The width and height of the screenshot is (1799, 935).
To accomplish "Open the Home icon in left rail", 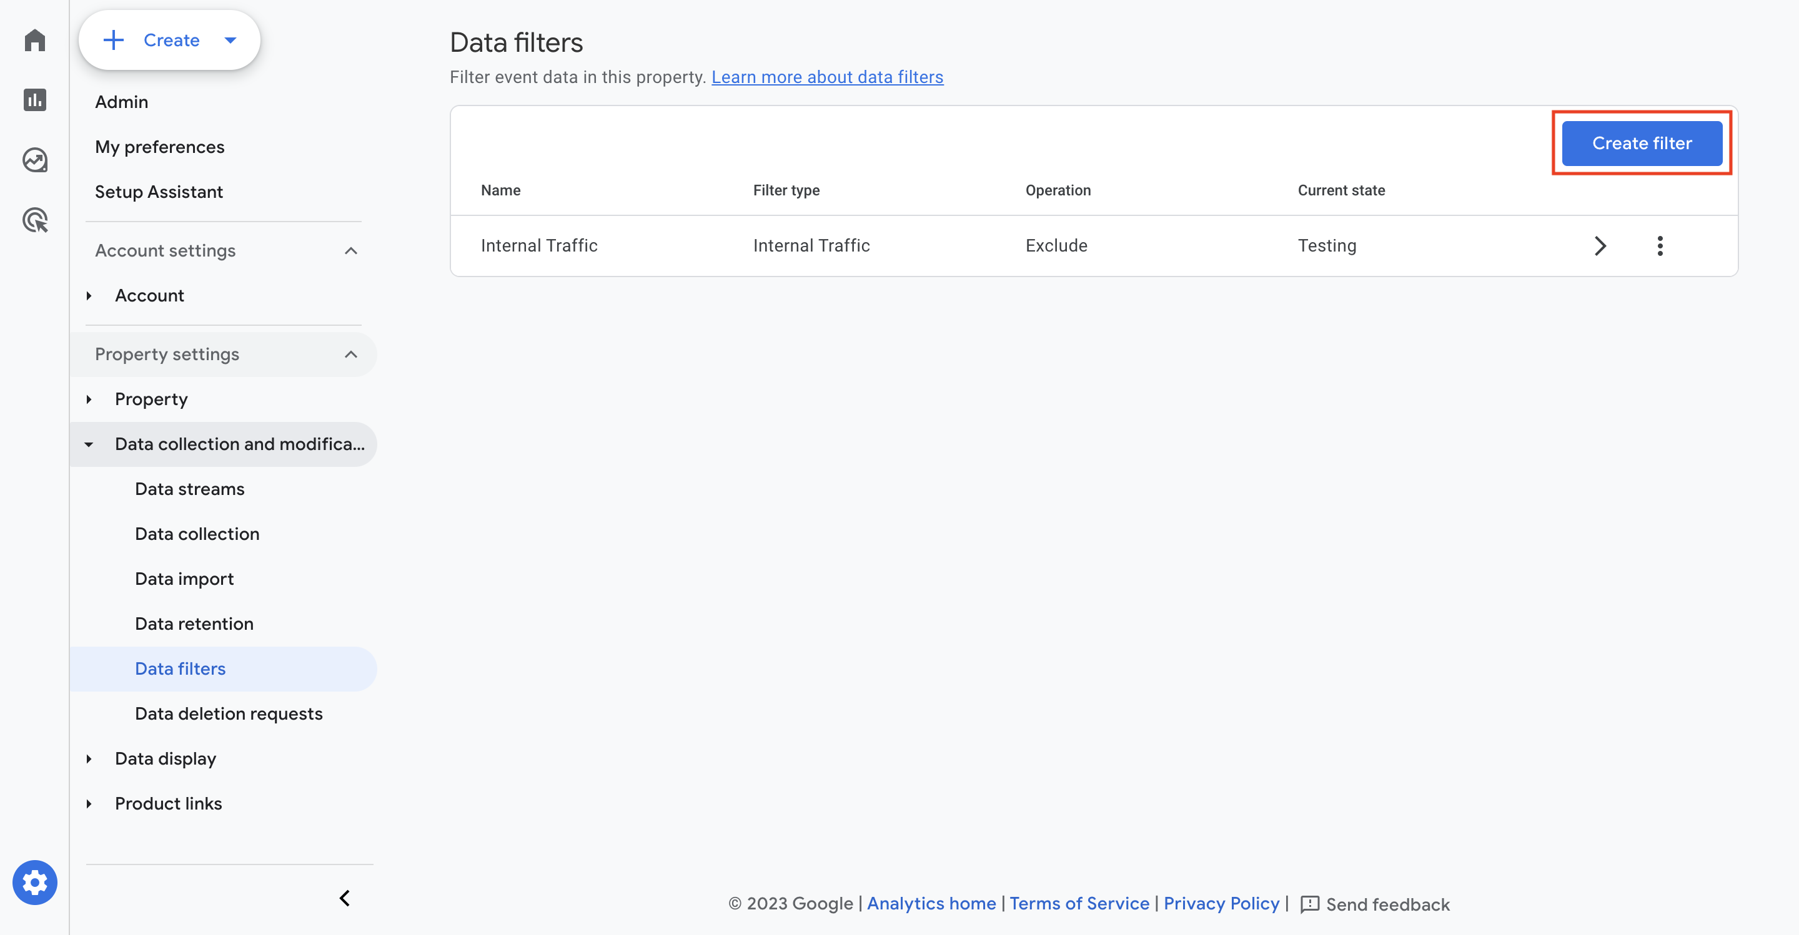I will [34, 40].
